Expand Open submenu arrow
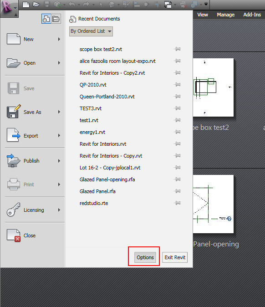Image resolution: width=265 pixels, height=307 pixels. coord(59,63)
